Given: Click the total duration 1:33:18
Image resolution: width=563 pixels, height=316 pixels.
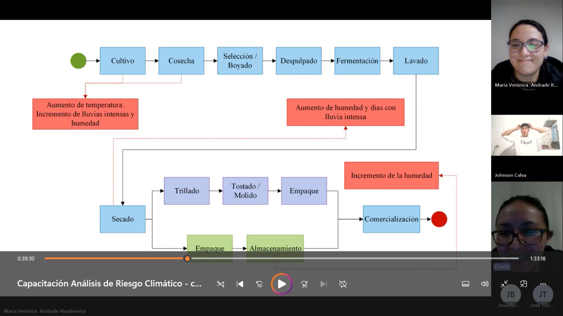Looking at the screenshot, I should [x=538, y=259].
